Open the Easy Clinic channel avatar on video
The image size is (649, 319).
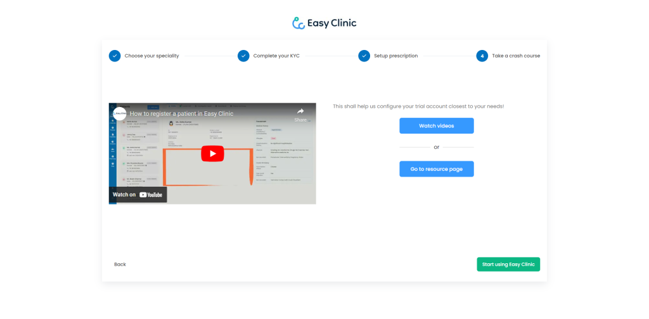pos(119,113)
